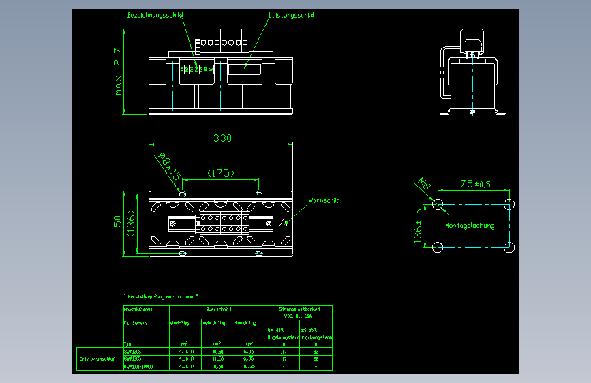Select the '(136)' dimension text
Screen dimensions: 591x383
130,224
